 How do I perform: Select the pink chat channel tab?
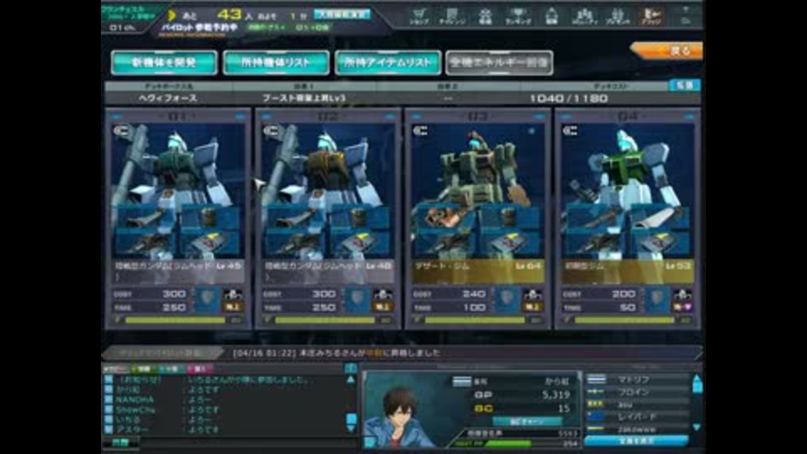coord(199,368)
